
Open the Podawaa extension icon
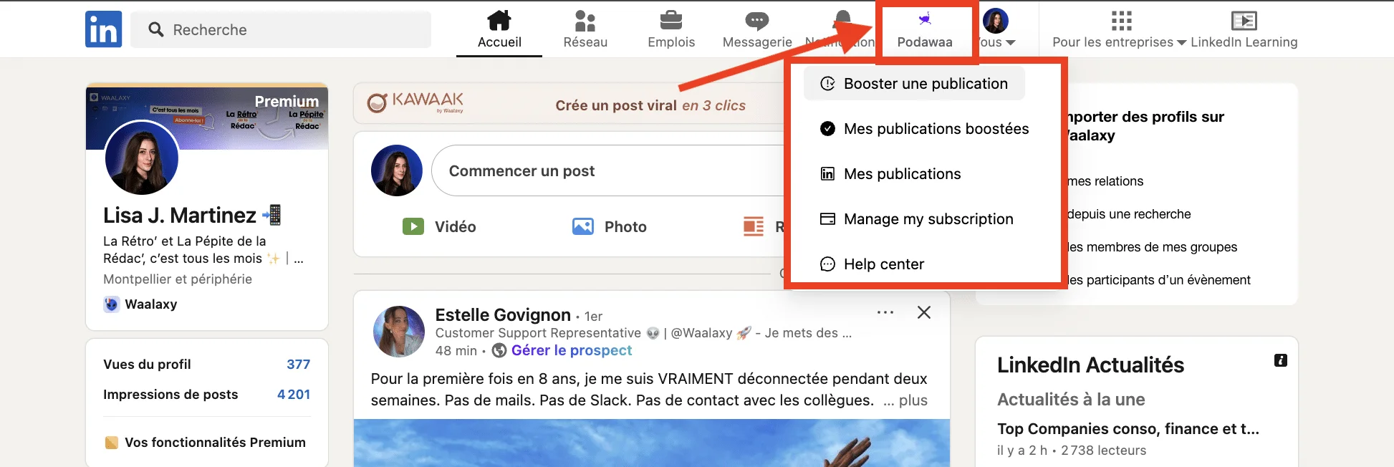pos(925,19)
